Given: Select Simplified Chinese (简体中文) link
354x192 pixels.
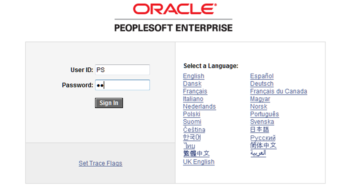Looking at the screenshot, I should (x=263, y=145).
